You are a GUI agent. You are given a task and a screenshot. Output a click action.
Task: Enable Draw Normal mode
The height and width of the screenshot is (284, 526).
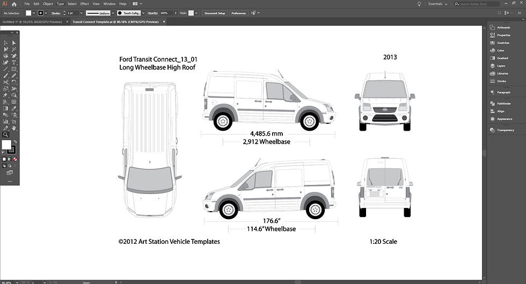coord(4,166)
